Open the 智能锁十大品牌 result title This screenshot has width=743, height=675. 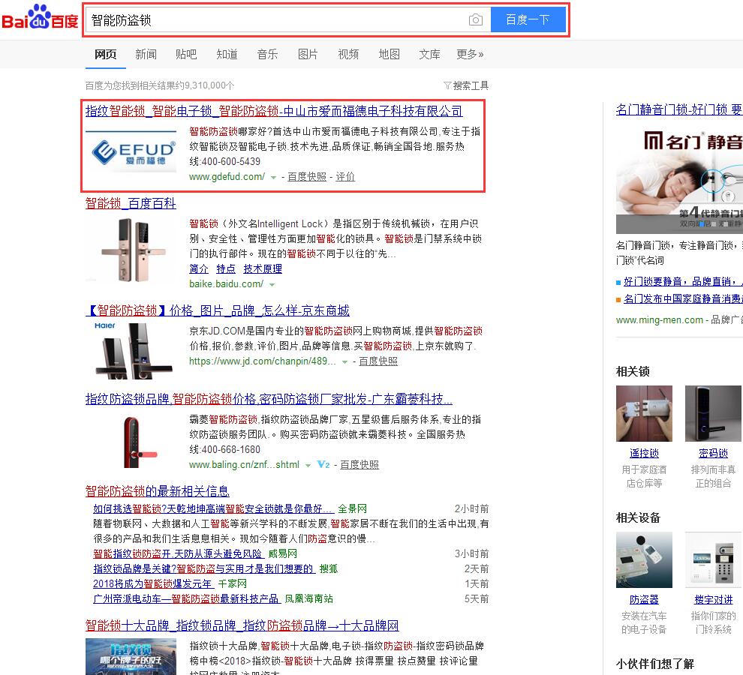point(242,625)
